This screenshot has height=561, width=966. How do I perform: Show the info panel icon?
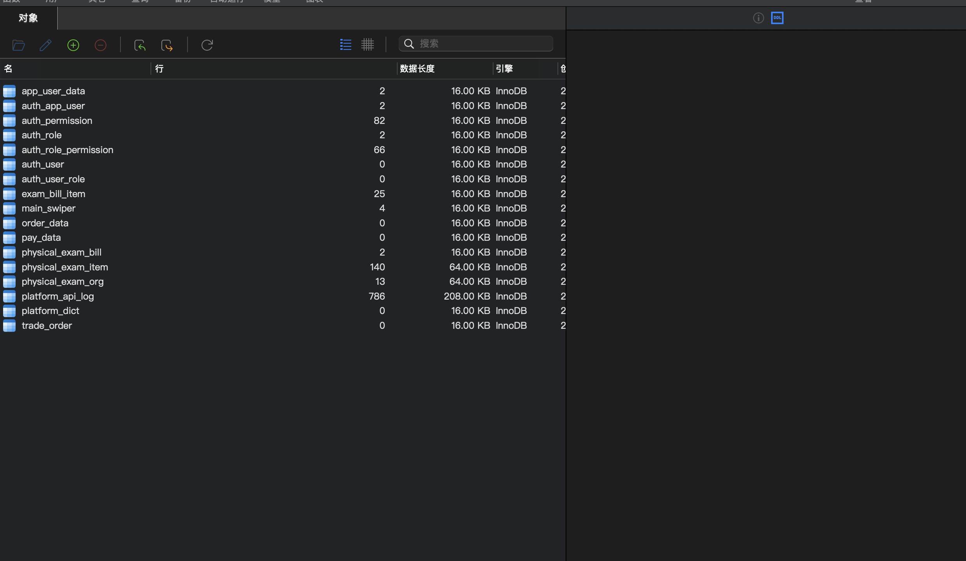click(x=758, y=18)
